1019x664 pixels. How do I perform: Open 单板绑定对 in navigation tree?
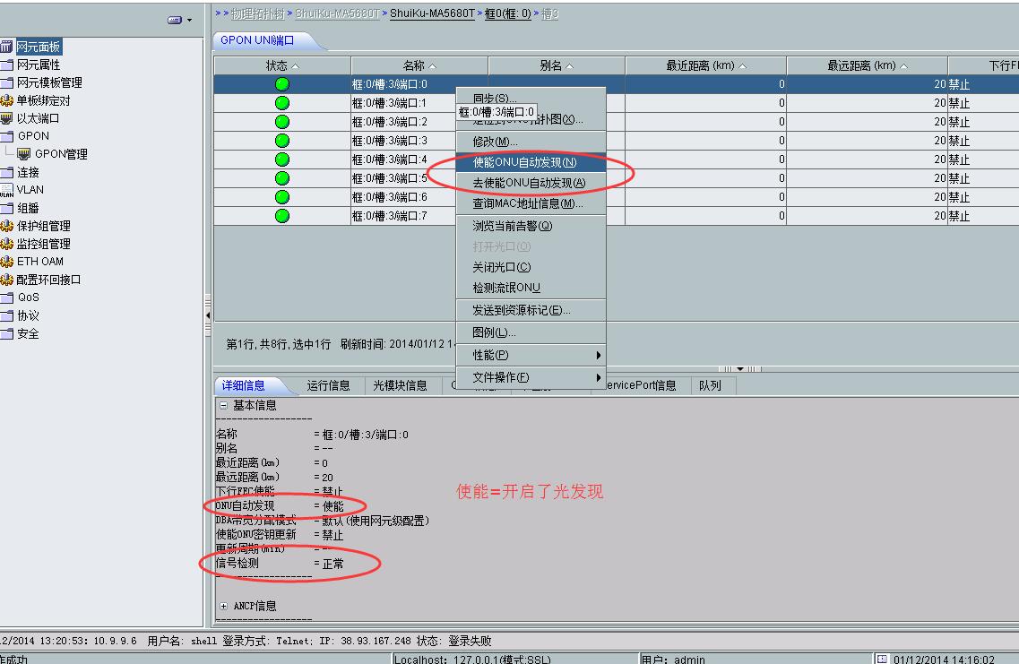point(43,100)
